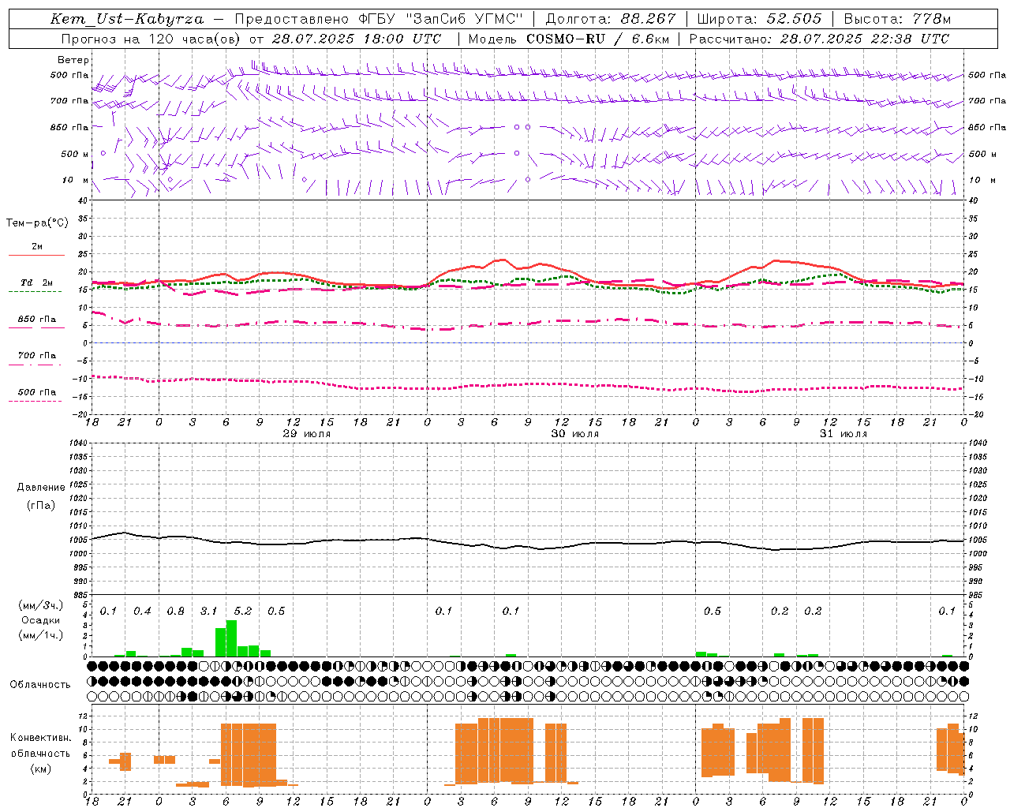Click forecast start time 28.07.2025 18:00 UTC

(357, 39)
